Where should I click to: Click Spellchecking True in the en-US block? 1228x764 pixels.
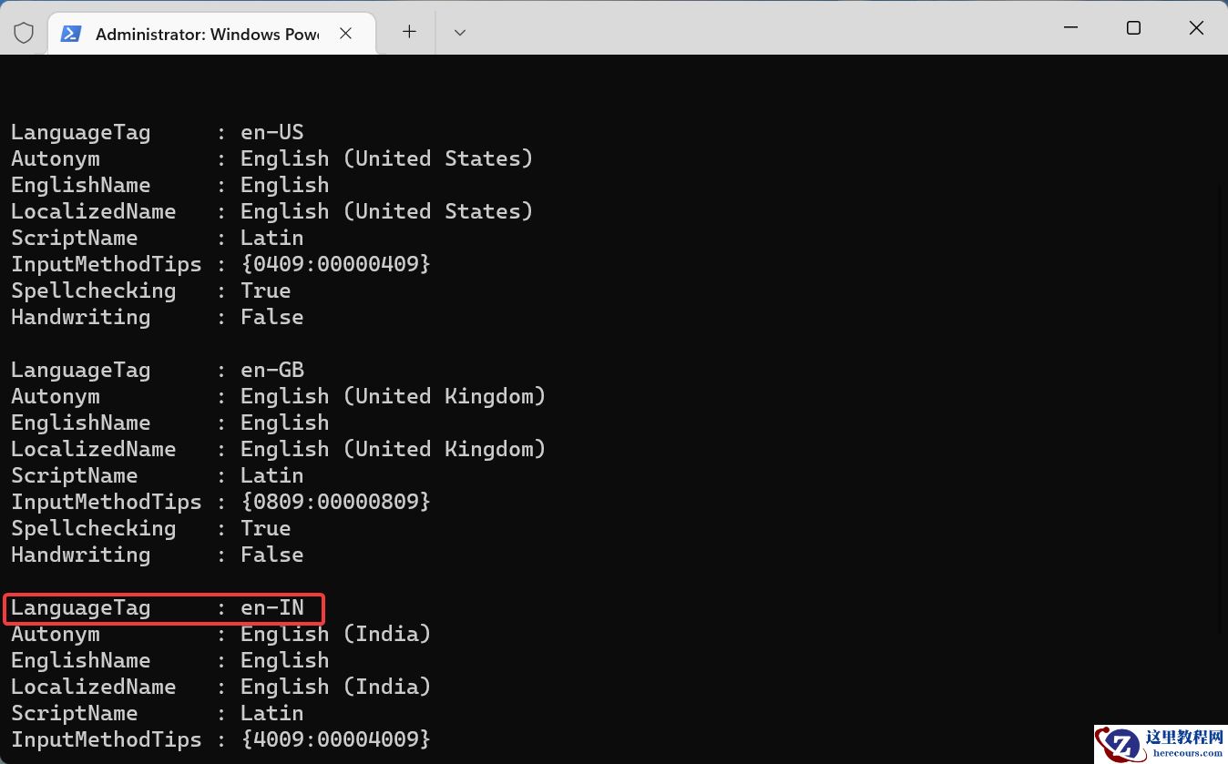[151, 290]
